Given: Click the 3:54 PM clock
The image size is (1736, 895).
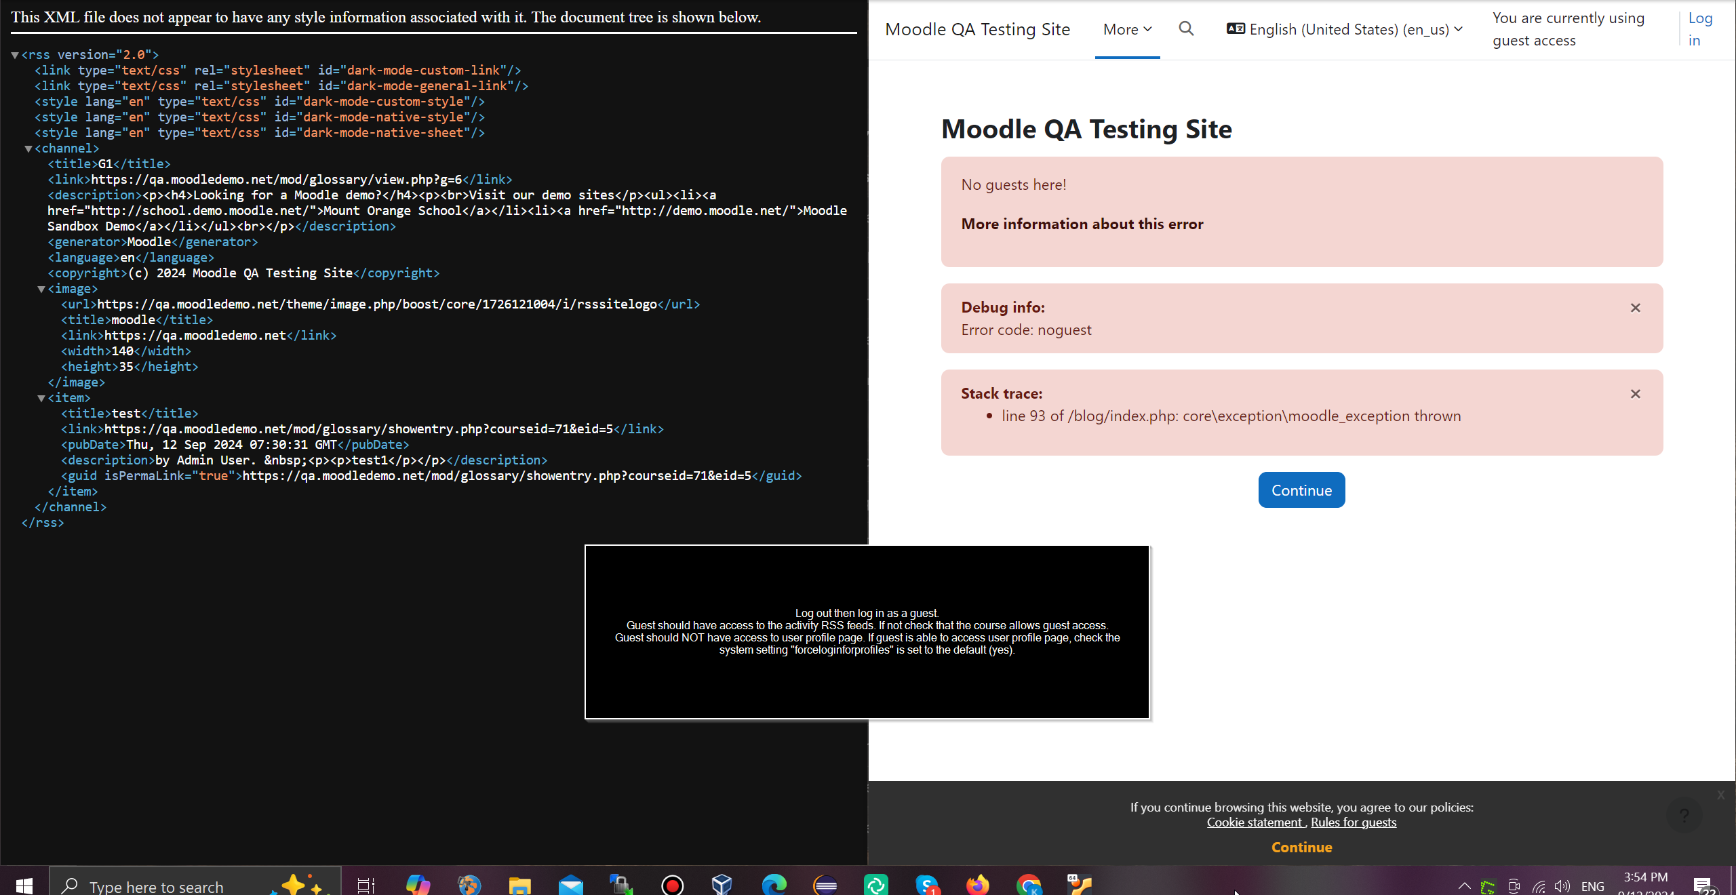Looking at the screenshot, I should pyautogui.click(x=1646, y=877).
